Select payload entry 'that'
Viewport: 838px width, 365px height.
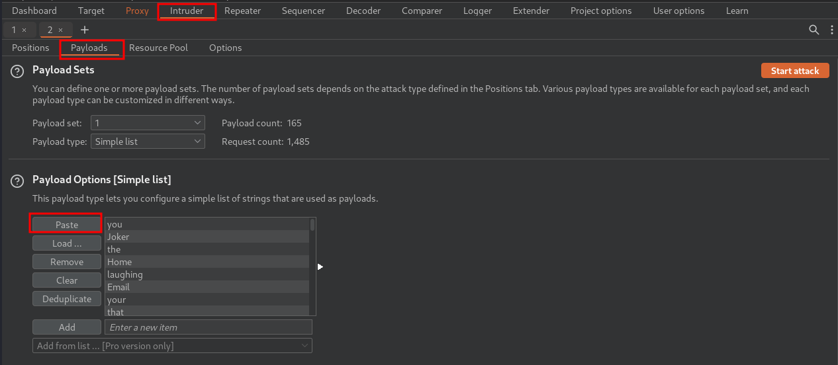pos(207,311)
